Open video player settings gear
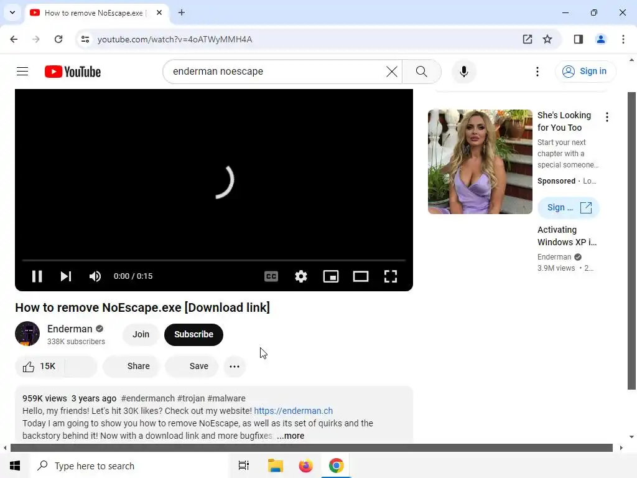This screenshot has width=637, height=478. tap(301, 276)
